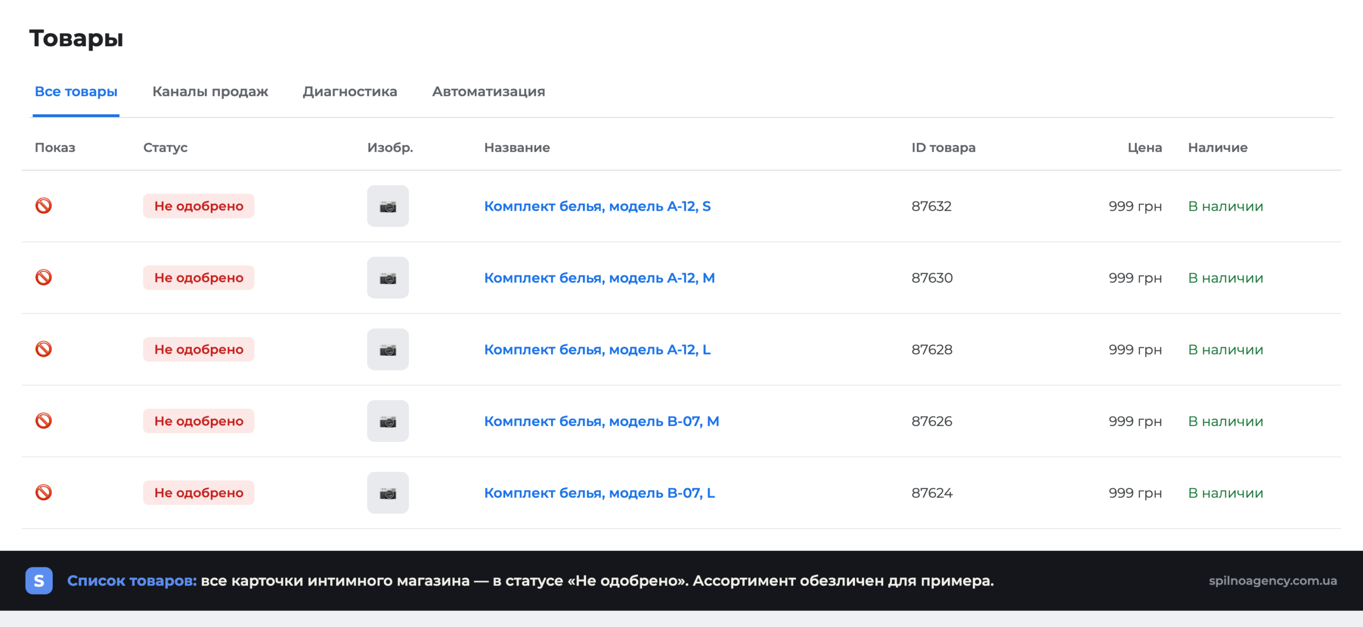Open product Комплект белья, модель A-12, L
1363x627 pixels.
tap(597, 350)
